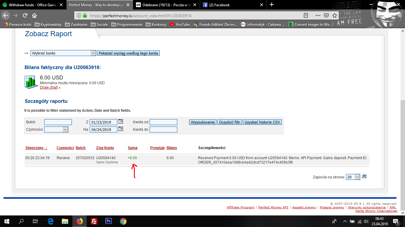Open File Explorer from the taskbar
405x227 pixels.
click(65, 221)
